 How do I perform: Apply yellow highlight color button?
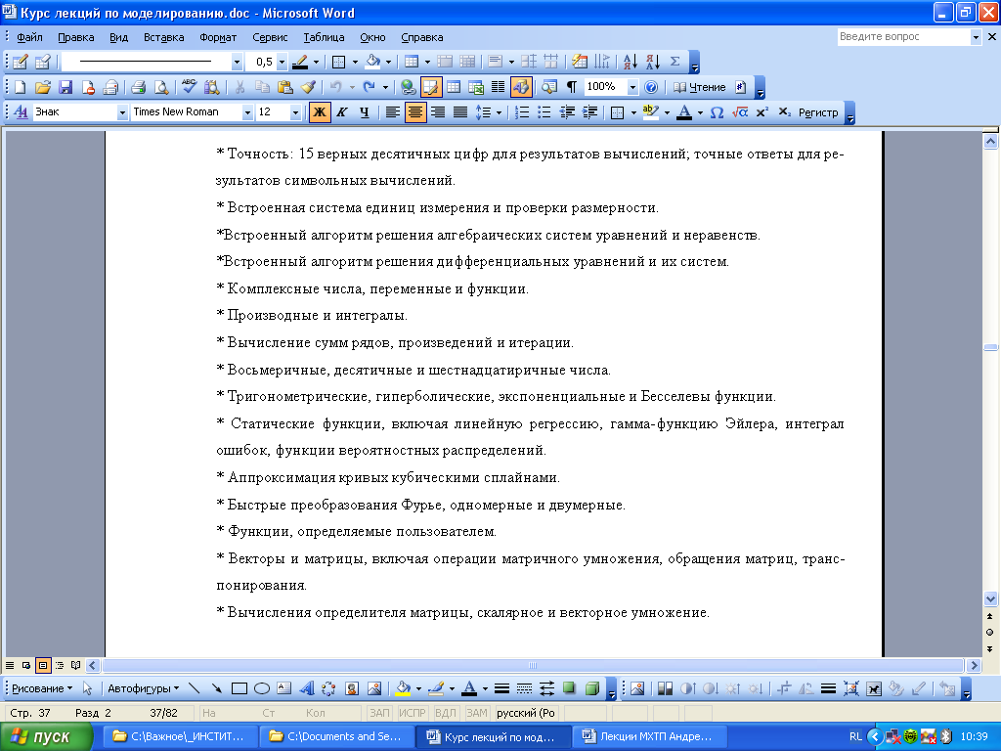(650, 112)
